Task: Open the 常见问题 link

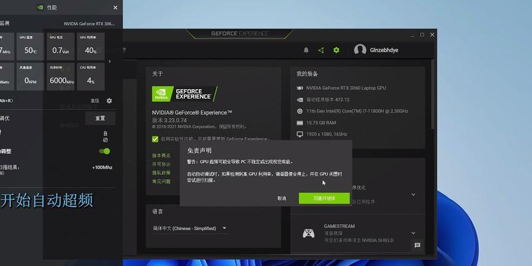Action: 161,182
